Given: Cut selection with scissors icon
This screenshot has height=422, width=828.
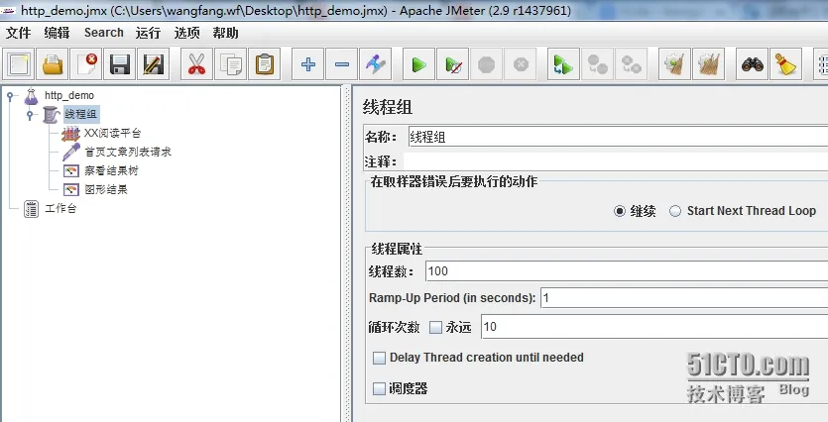Looking at the screenshot, I should [196, 64].
